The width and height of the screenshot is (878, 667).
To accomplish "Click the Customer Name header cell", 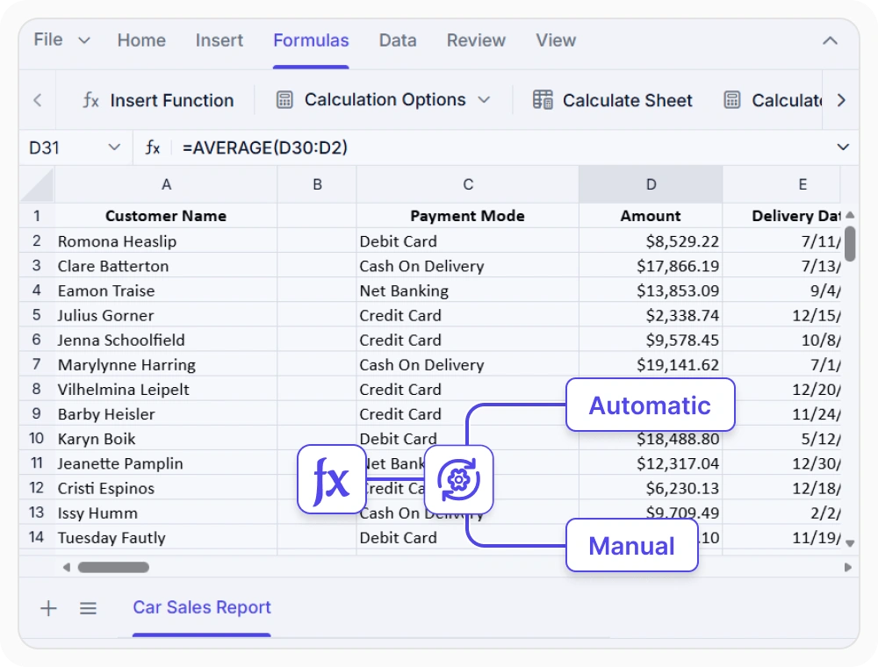I will click(x=166, y=216).
